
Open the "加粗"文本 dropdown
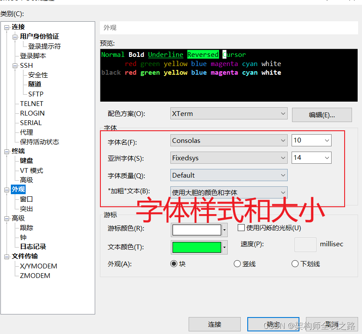tap(229, 192)
